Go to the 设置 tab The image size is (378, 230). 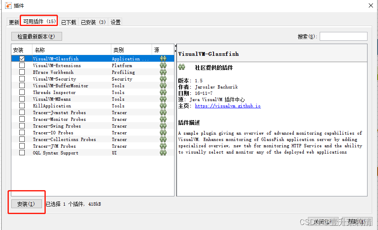[115, 22]
